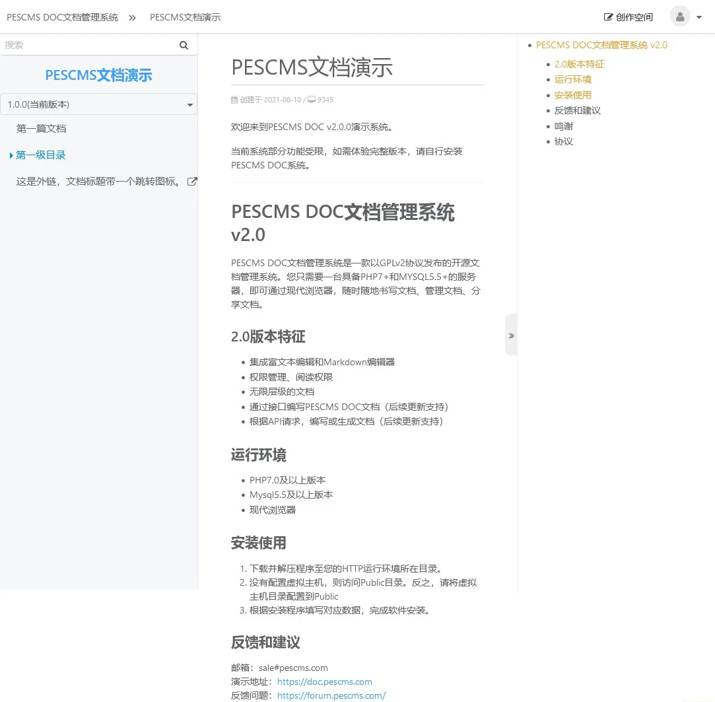This screenshot has width=715, height=702.
Task: Jump to 安装使用 in outline
Action: pos(573,95)
